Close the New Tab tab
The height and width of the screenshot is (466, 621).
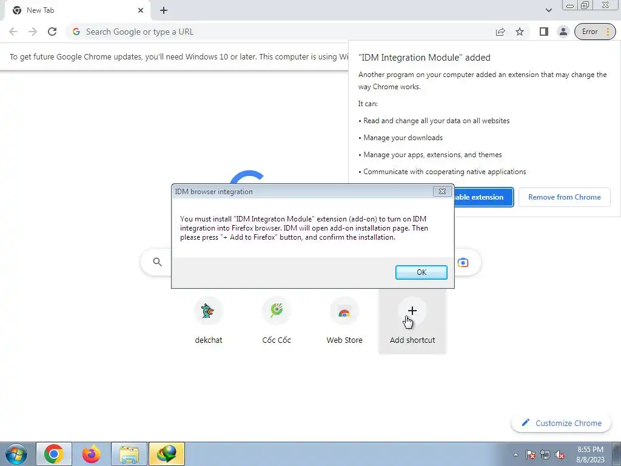[140, 10]
